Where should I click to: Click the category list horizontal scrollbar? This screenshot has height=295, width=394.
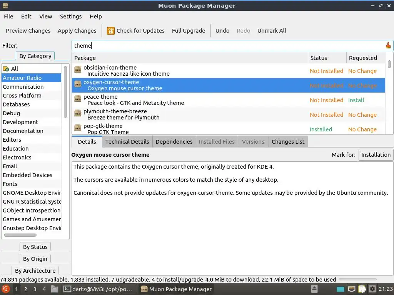[x=20, y=235]
